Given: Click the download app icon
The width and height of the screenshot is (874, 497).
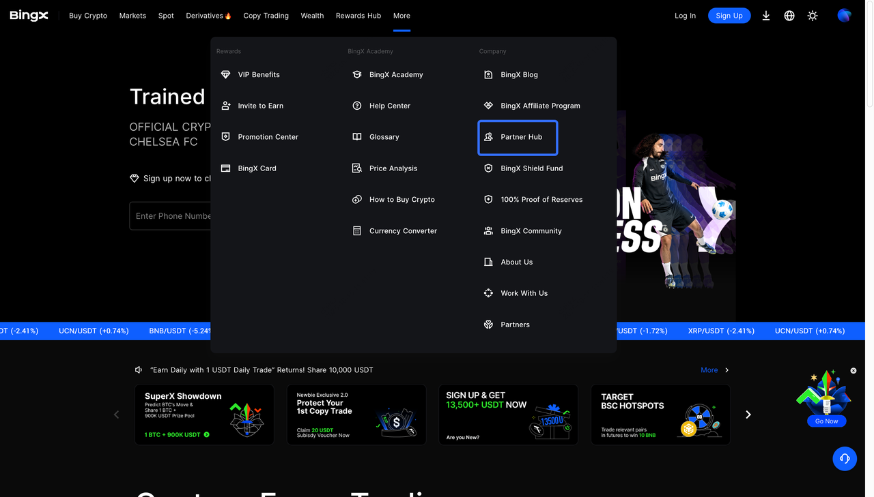Looking at the screenshot, I should point(766,16).
